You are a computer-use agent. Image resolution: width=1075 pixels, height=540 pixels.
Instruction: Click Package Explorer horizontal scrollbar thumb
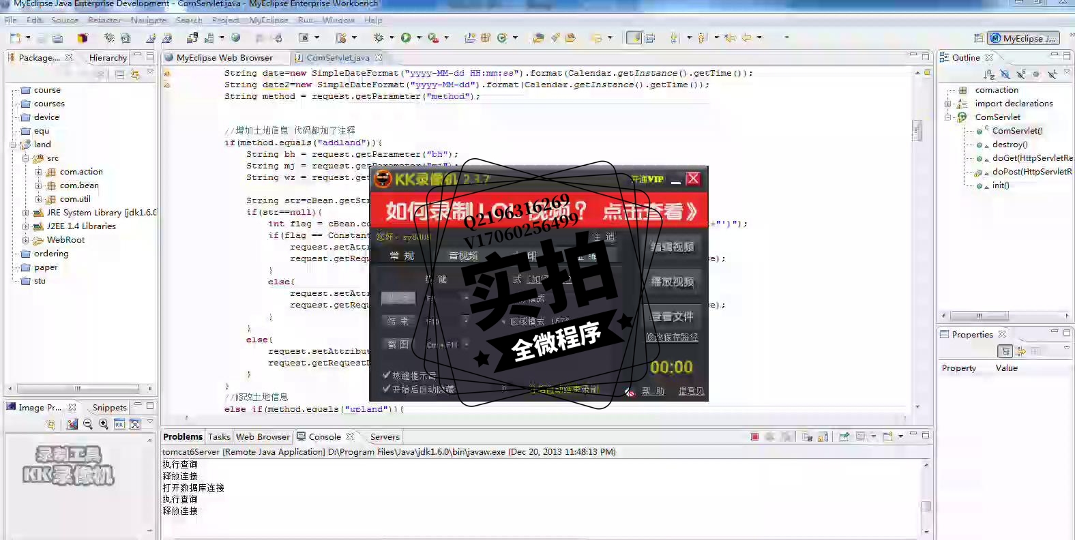[x=78, y=389]
